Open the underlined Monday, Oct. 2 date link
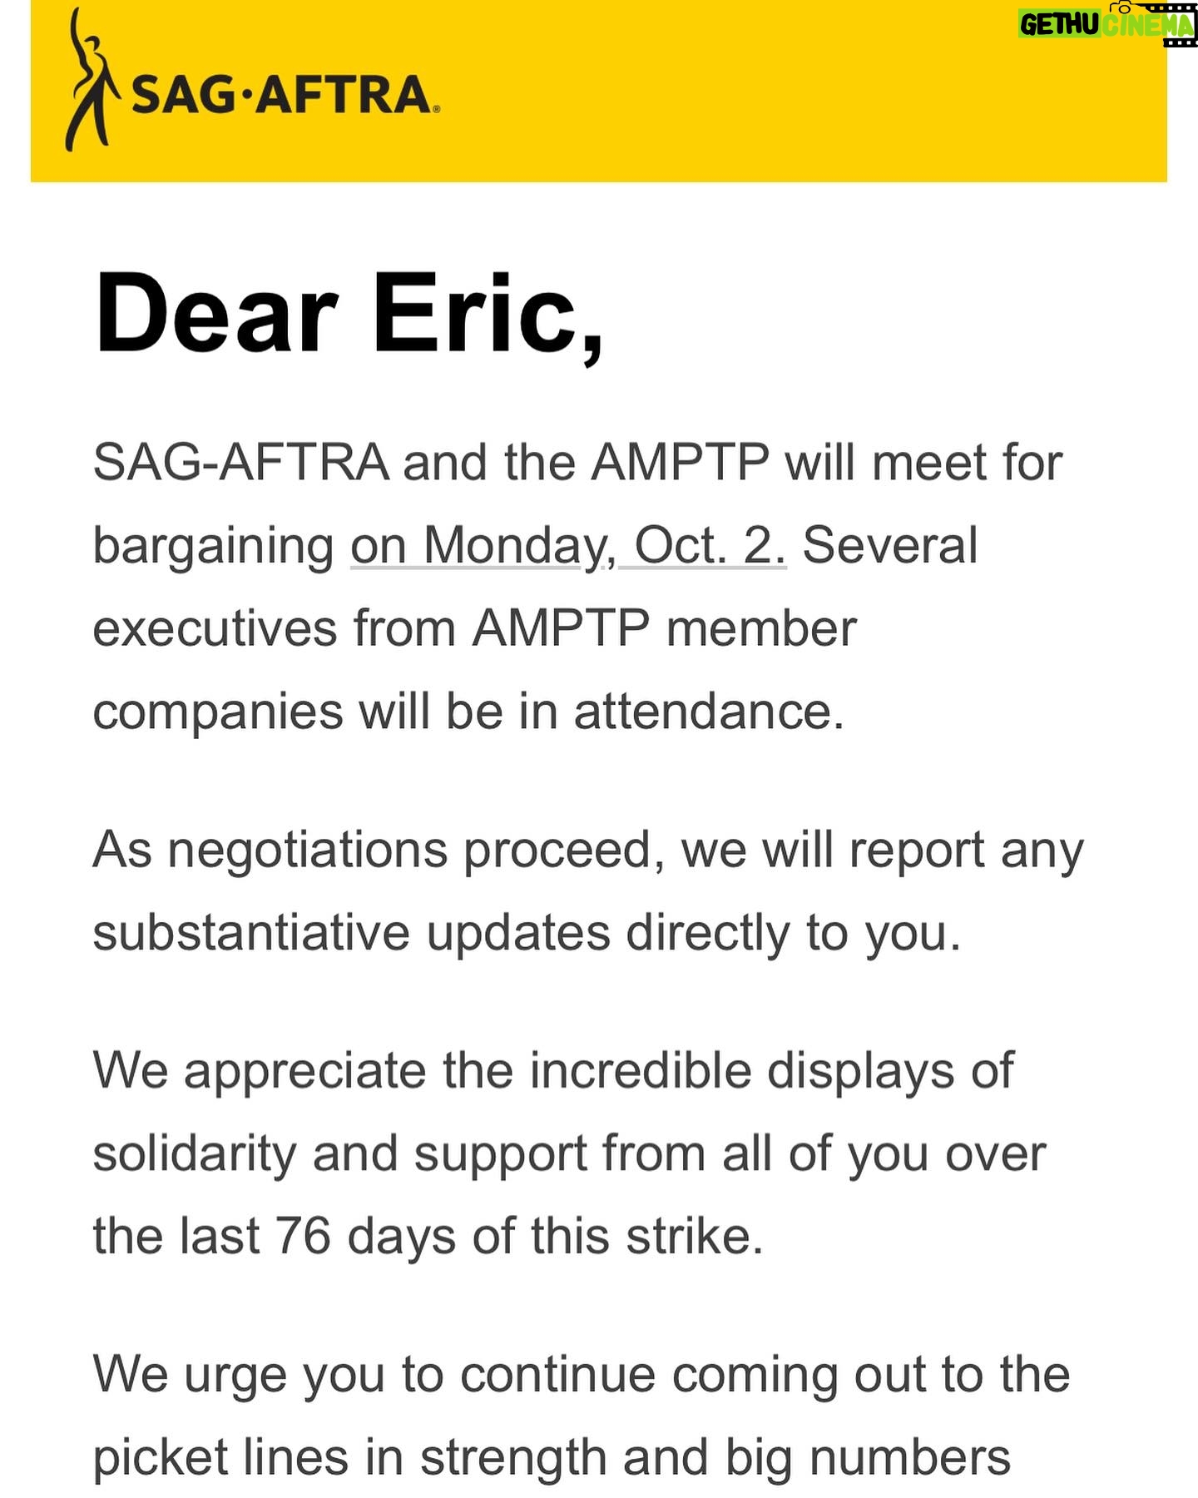The width and height of the screenshot is (1198, 1498). (567, 546)
